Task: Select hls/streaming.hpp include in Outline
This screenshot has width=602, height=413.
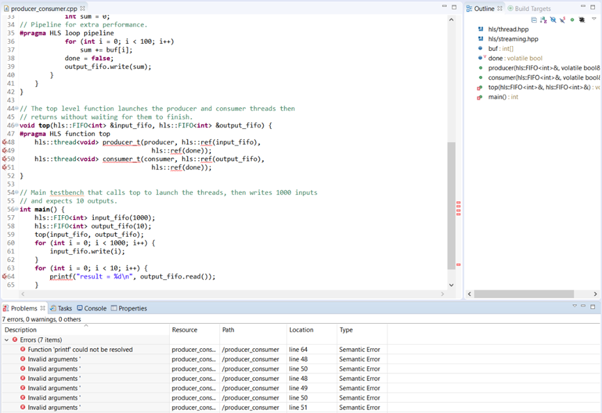Action: click(512, 39)
